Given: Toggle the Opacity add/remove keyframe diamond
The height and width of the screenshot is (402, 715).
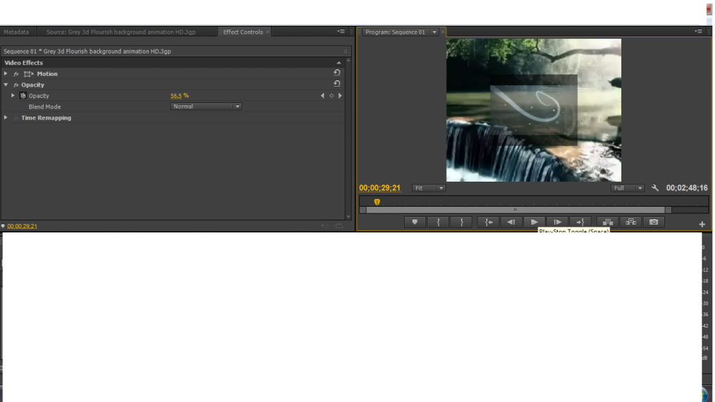Looking at the screenshot, I should coord(331,96).
